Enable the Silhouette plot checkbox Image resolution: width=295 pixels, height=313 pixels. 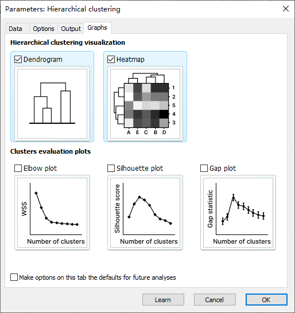click(111, 169)
